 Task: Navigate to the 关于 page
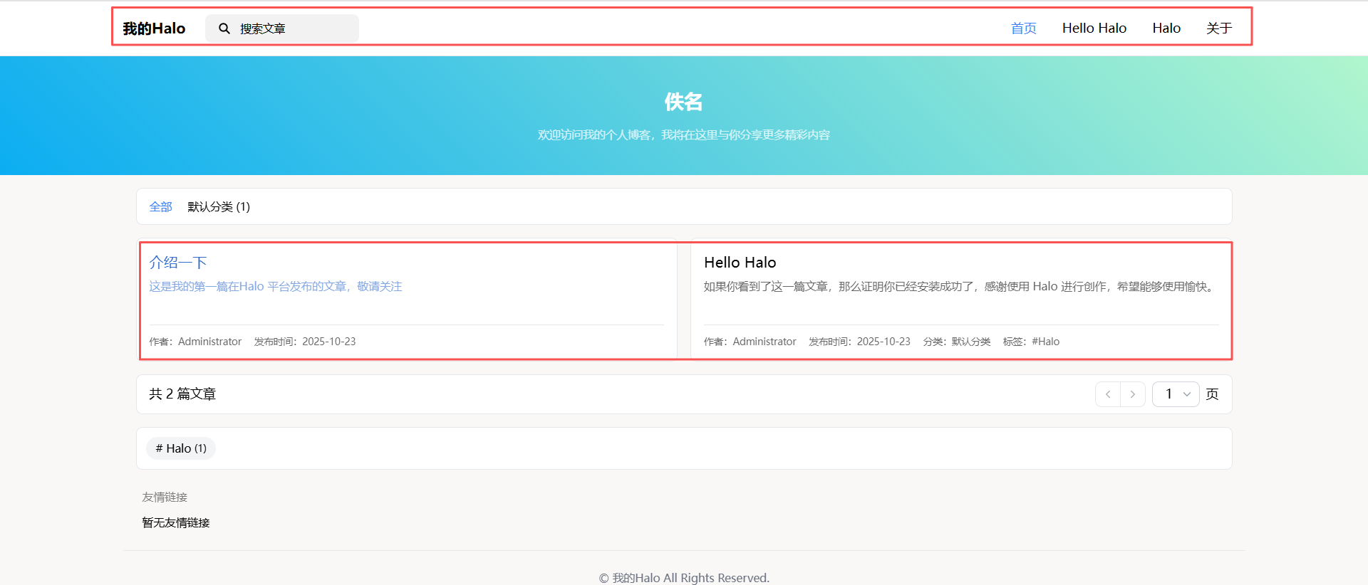[1218, 28]
